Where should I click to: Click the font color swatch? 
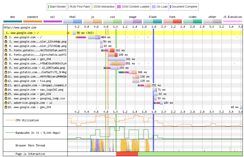[173, 21]
